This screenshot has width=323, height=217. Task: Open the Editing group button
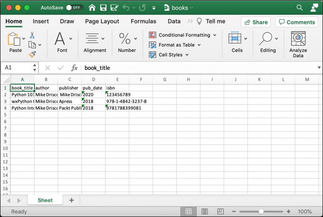[x=268, y=42]
